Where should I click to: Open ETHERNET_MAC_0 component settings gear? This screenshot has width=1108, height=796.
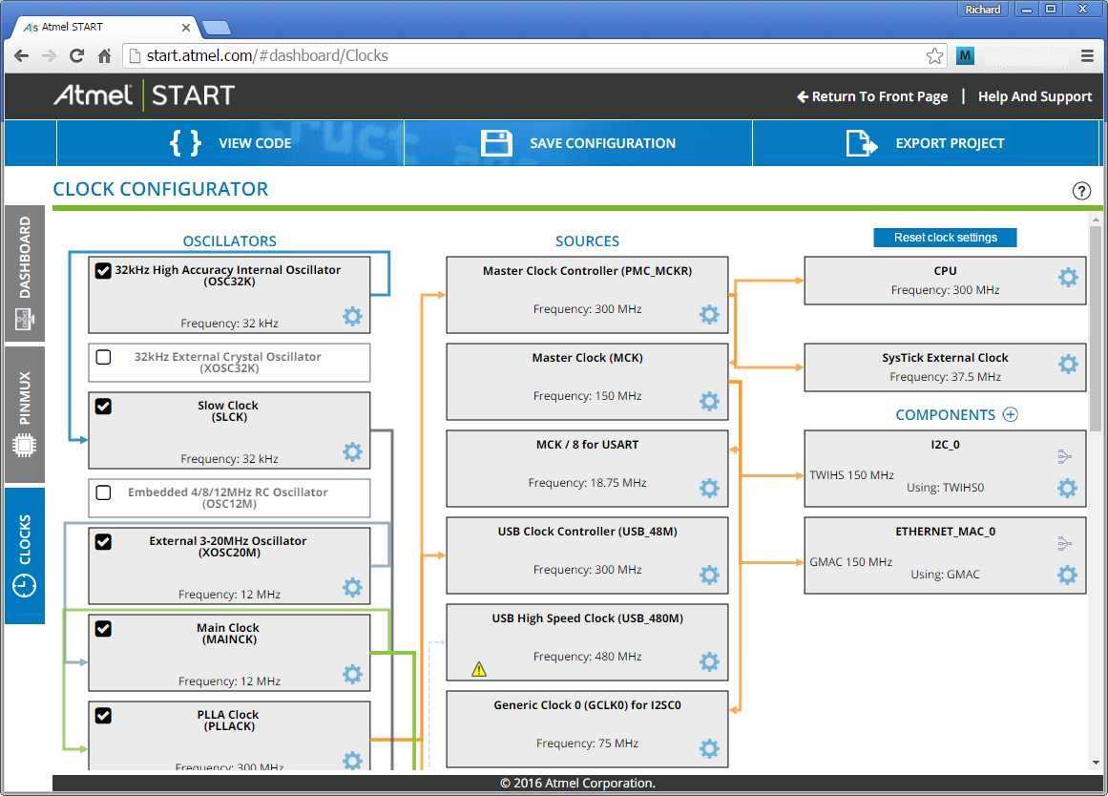tap(1067, 575)
